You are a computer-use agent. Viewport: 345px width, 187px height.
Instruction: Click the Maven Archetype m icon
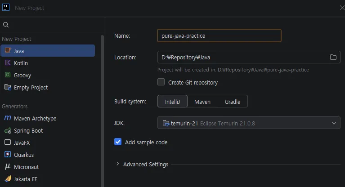tap(8, 118)
